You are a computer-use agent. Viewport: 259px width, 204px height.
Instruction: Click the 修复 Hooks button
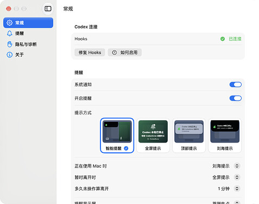(x=90, y=52)
